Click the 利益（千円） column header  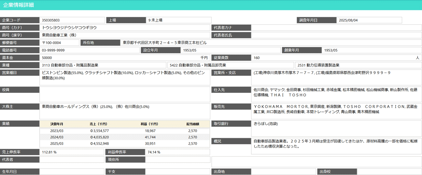(149, 124)
